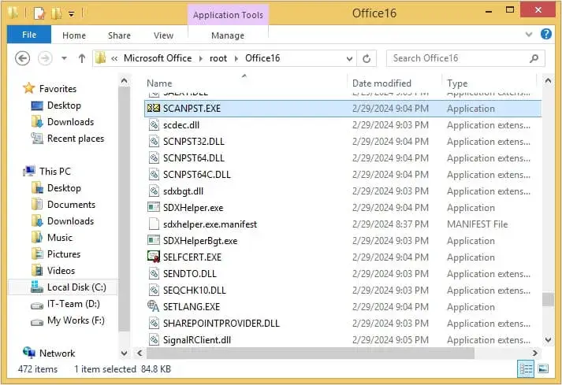Expand the address bar history dropdown
Viewport: 562px width, 385px height.
tap(349, 58)
